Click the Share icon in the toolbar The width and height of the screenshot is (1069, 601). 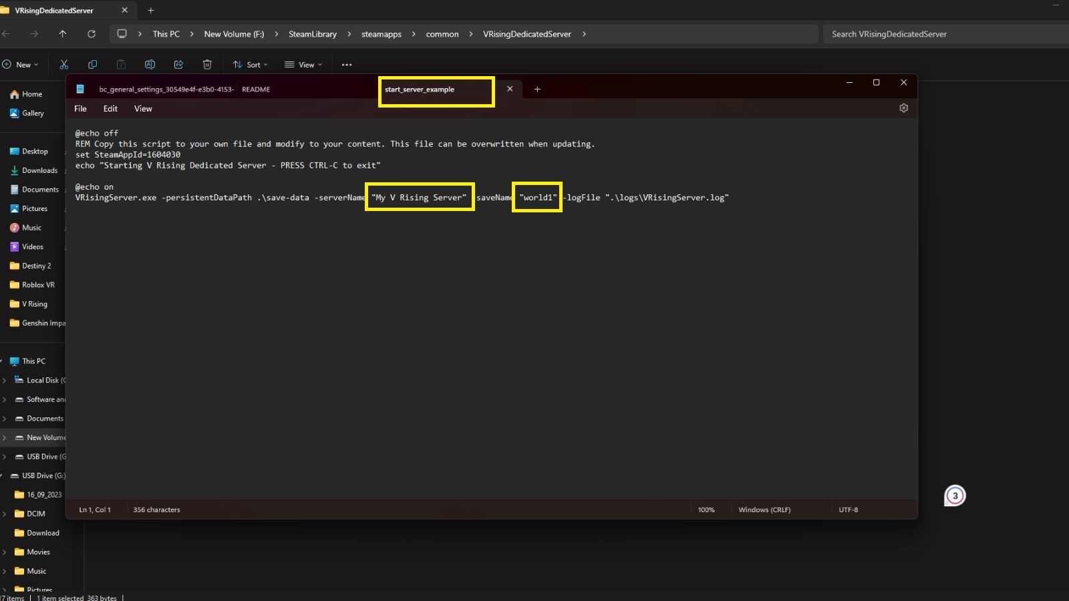pos(178,64)
